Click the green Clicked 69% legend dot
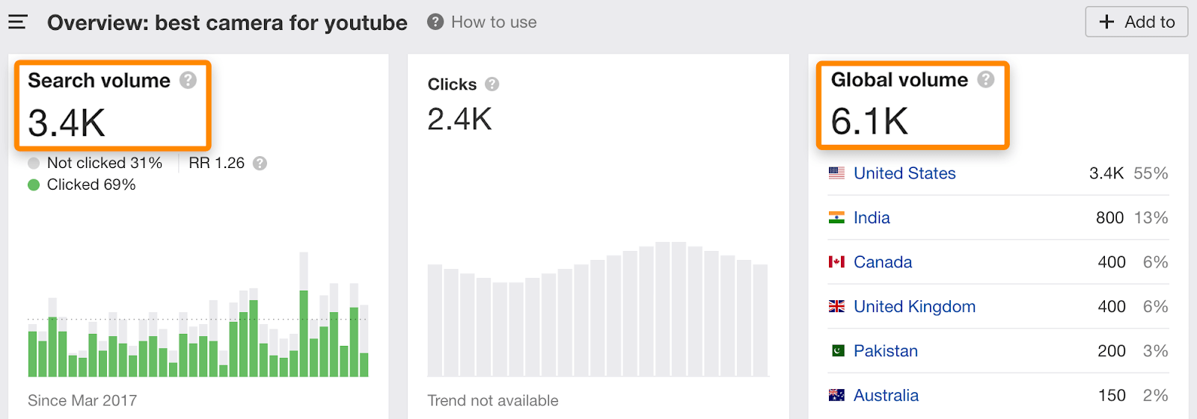The height and width of the screenshot is (419, 1197). [x=34, y=184]
